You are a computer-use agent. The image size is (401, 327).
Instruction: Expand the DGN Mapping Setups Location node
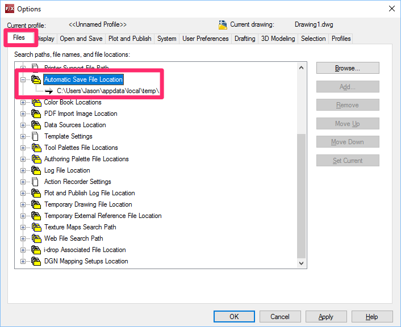pyautogui.click(x=23, y=262)
